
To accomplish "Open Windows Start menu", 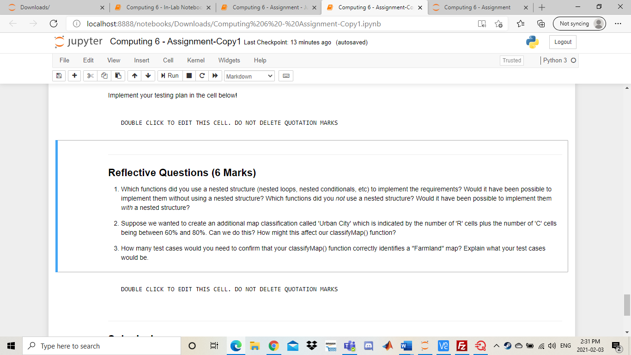I will coord(11,346).
